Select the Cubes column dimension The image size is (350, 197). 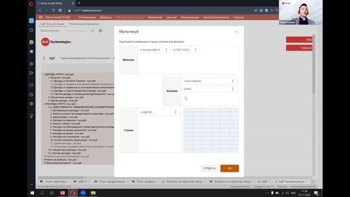coord(210,89)
